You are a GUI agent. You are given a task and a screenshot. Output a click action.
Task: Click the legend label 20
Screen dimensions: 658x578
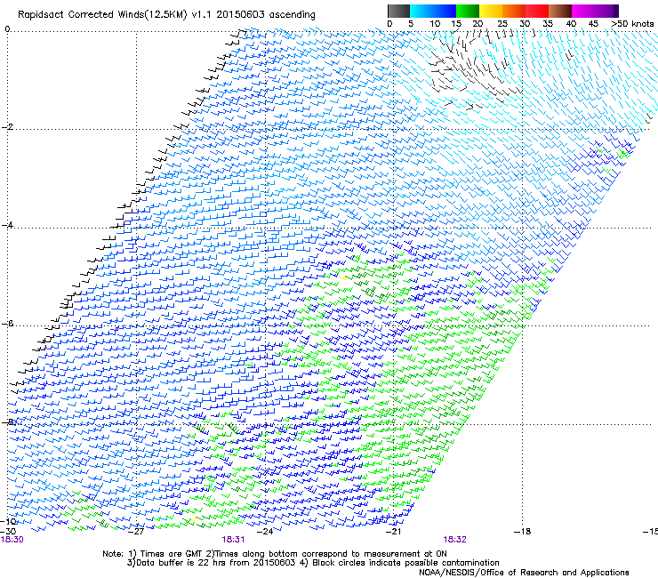pyautogui.click(x=477, y=24)
